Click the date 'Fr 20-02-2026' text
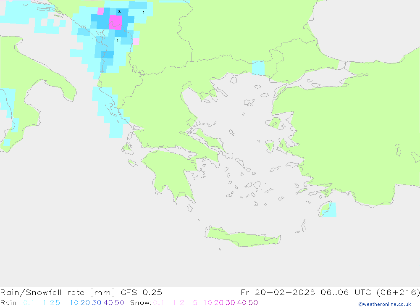 [x=278, y=292]
